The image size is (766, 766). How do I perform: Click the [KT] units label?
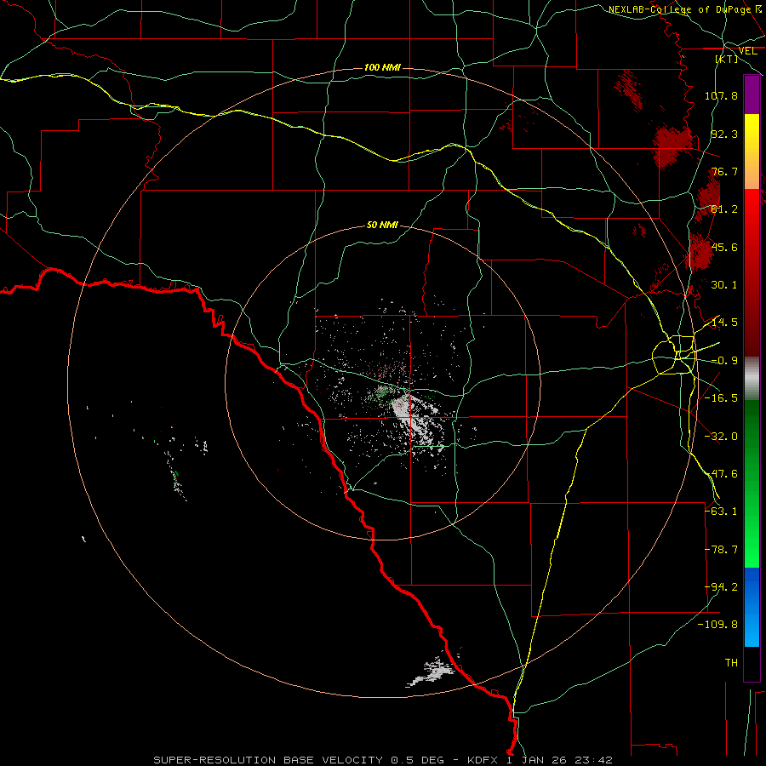click(x=727, y=59)
